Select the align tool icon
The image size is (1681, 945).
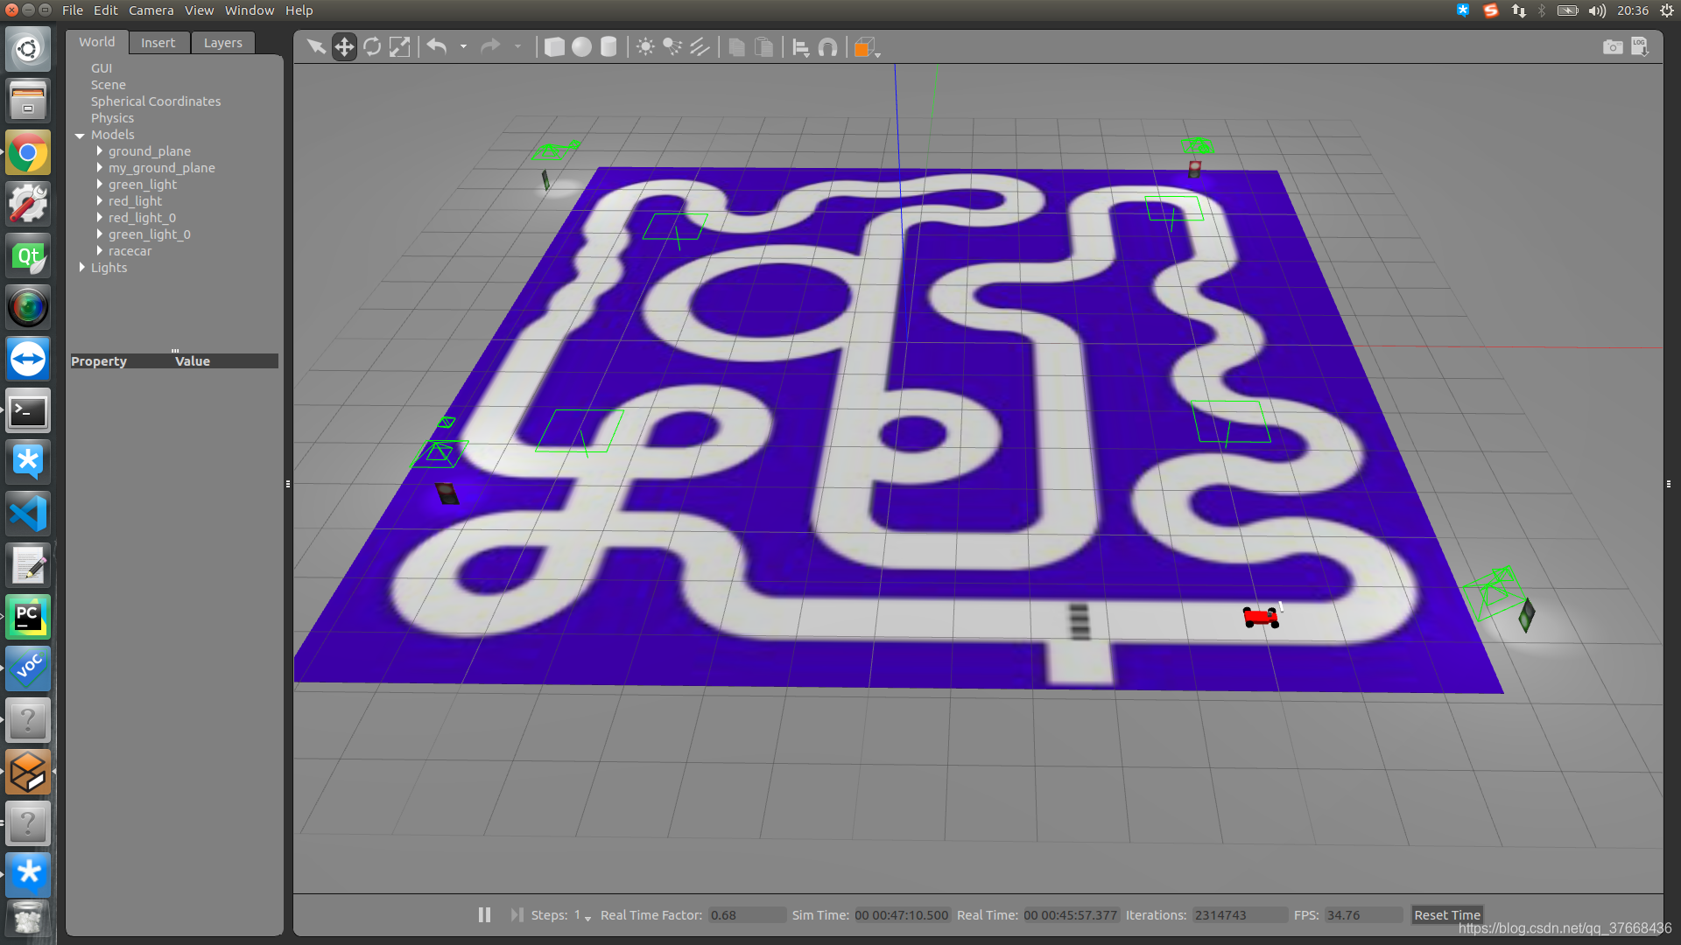point(800,47)
